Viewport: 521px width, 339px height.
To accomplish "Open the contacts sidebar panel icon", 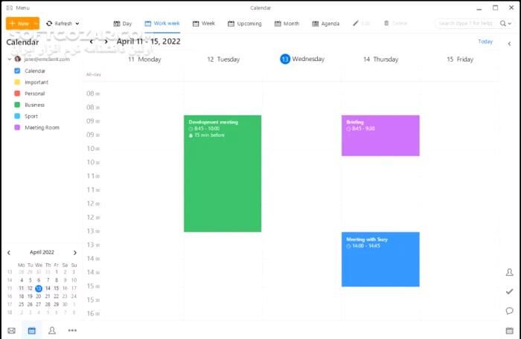I will (x=510, y=273).
